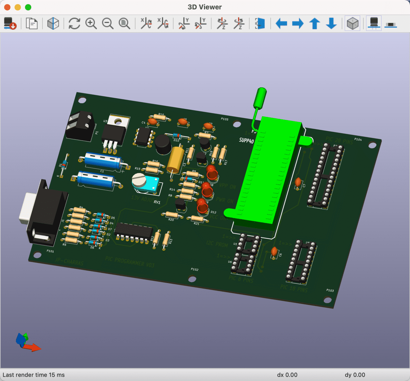Pan the board right with blue arrow
The height and width of the screenshot is (381, 410).
click(298, 23)
